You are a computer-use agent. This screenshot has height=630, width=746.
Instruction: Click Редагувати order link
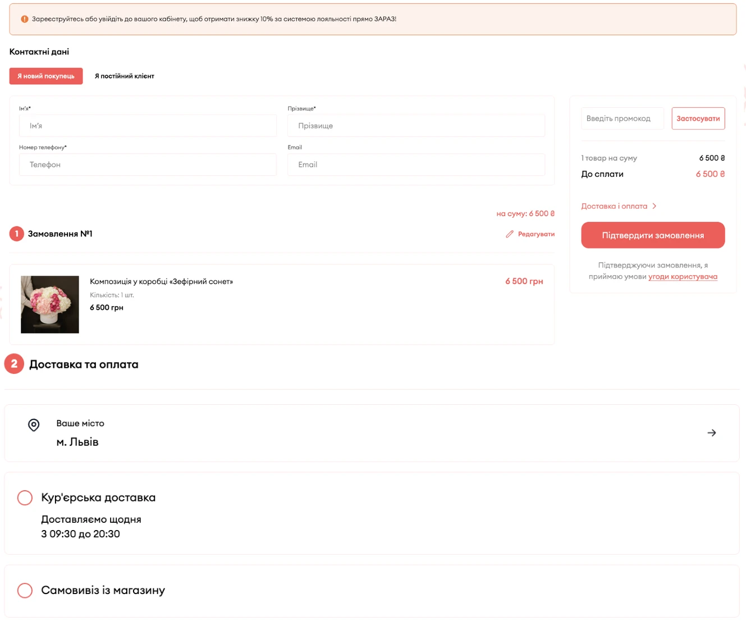(536, 234)
